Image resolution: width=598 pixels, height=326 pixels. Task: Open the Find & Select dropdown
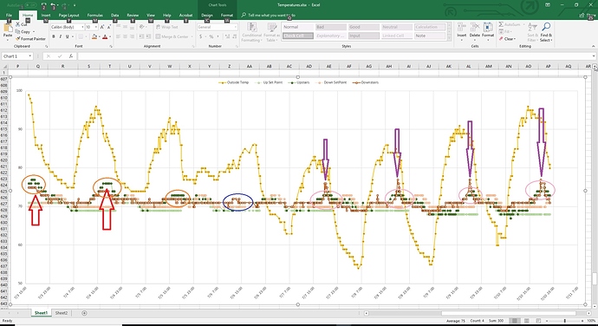pyautogui.click(x=546, y=32)
